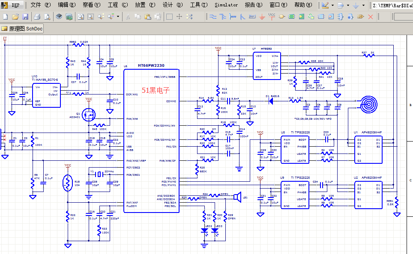Create a new document with the blank page icon
413x254 pixels.
pyautogui.click(x=5, y=17)
